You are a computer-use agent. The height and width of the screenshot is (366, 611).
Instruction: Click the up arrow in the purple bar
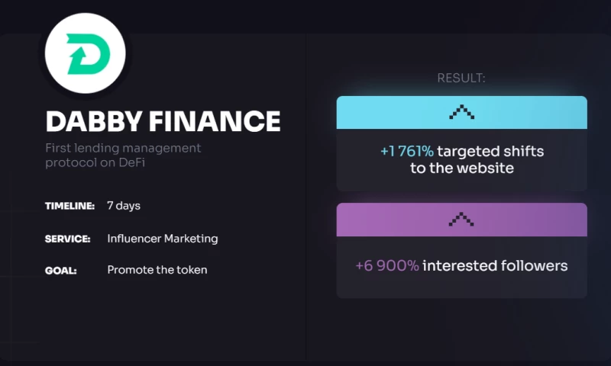(461, 220)
